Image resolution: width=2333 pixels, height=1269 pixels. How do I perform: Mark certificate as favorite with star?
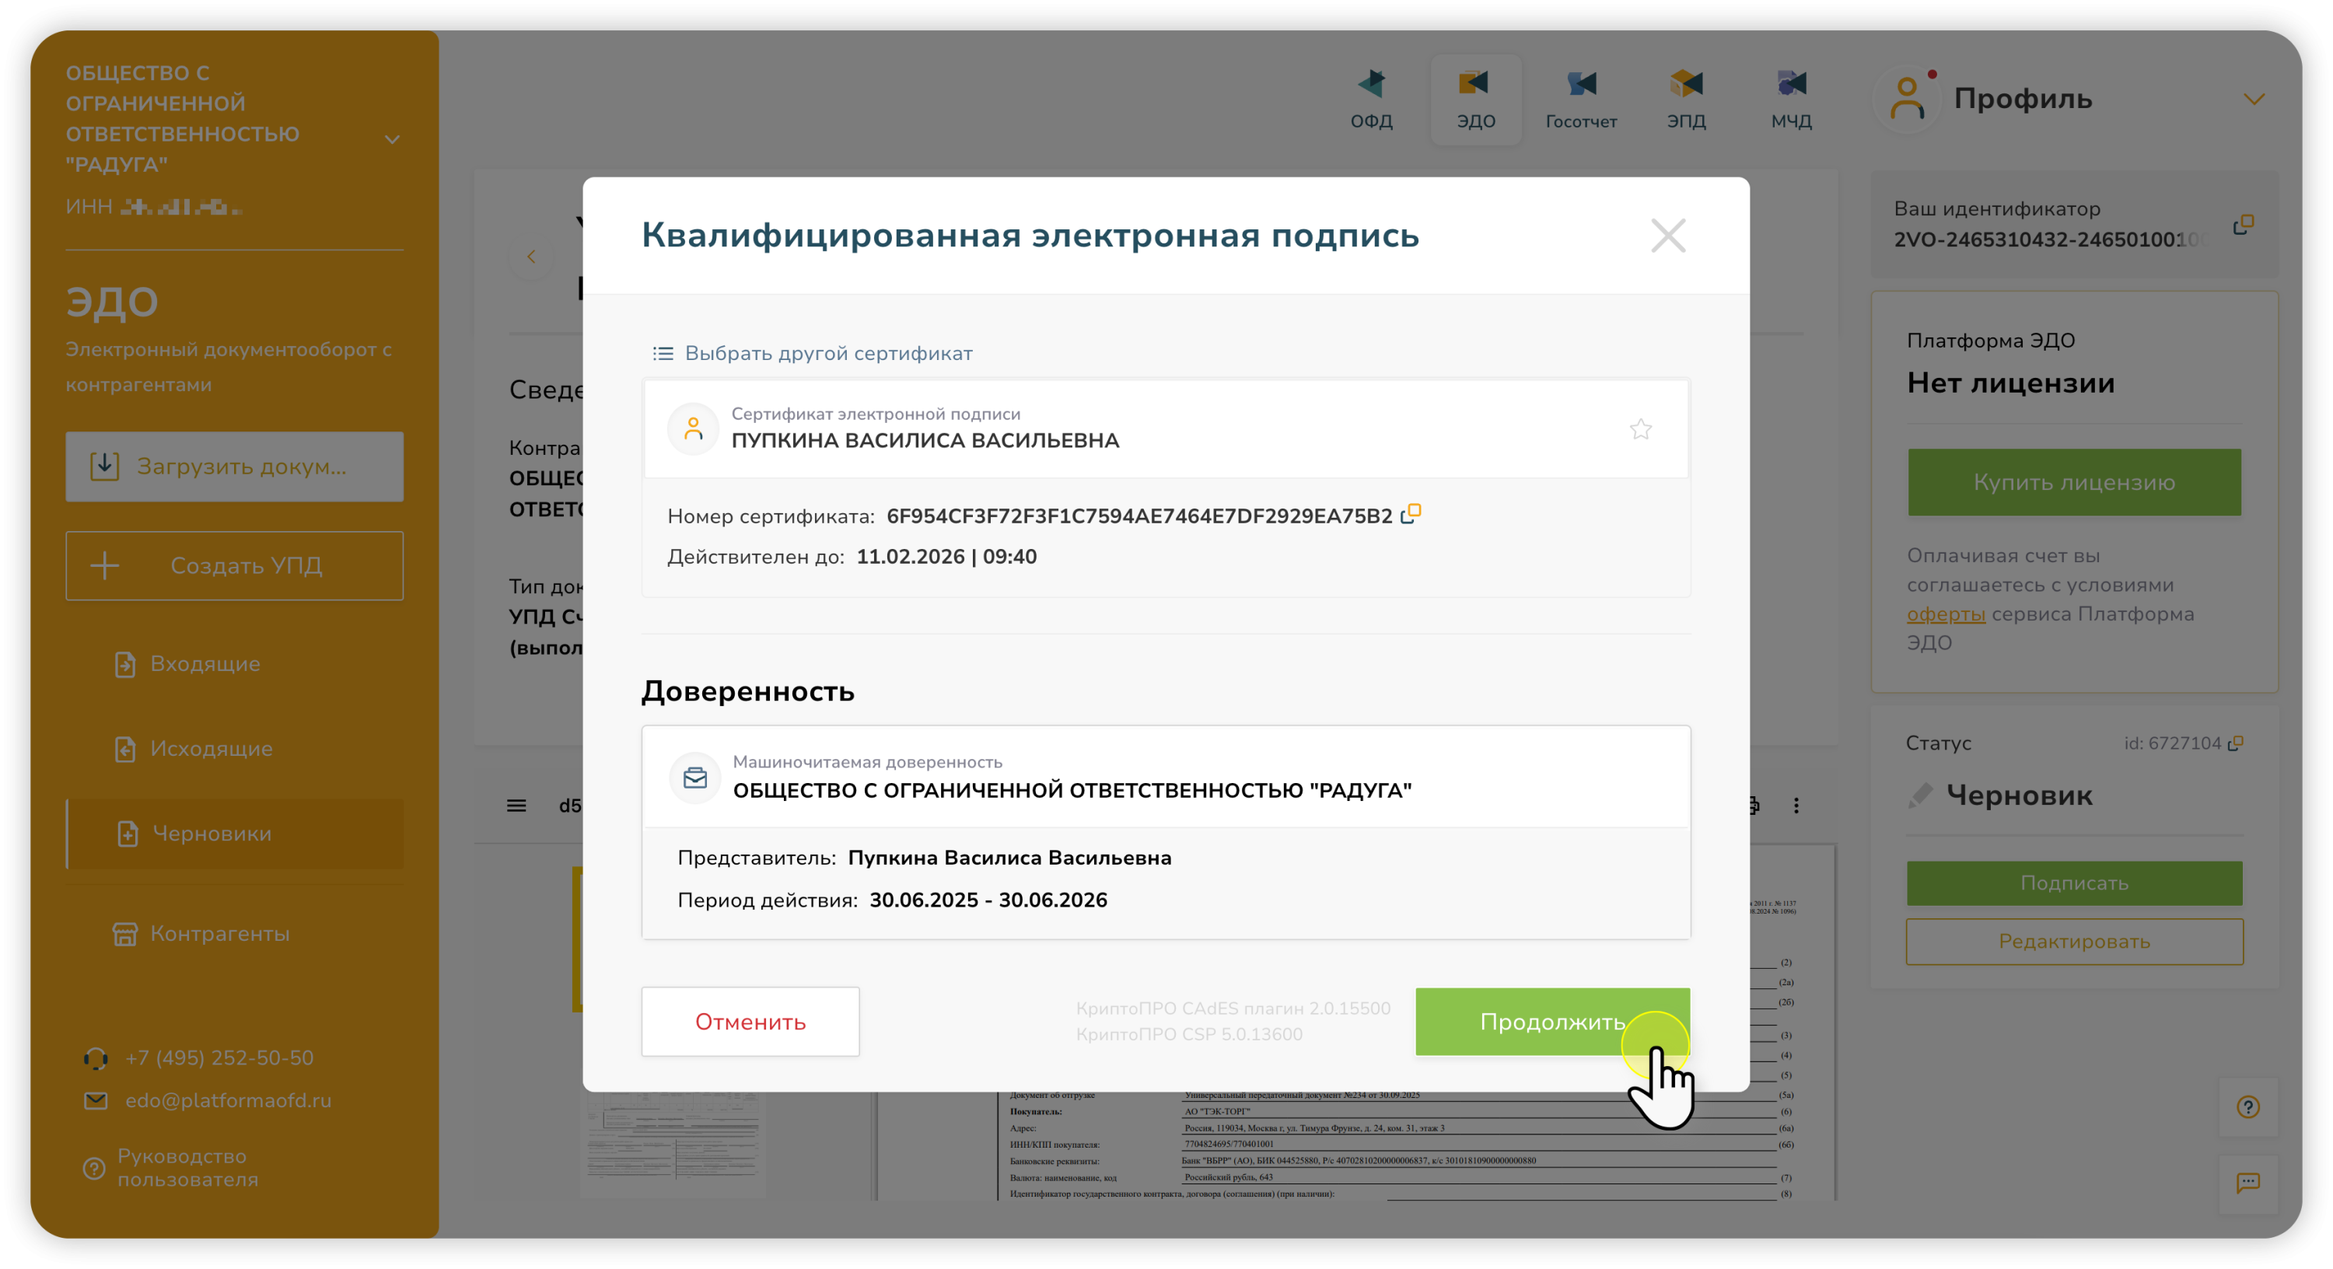pos(1640,429)
